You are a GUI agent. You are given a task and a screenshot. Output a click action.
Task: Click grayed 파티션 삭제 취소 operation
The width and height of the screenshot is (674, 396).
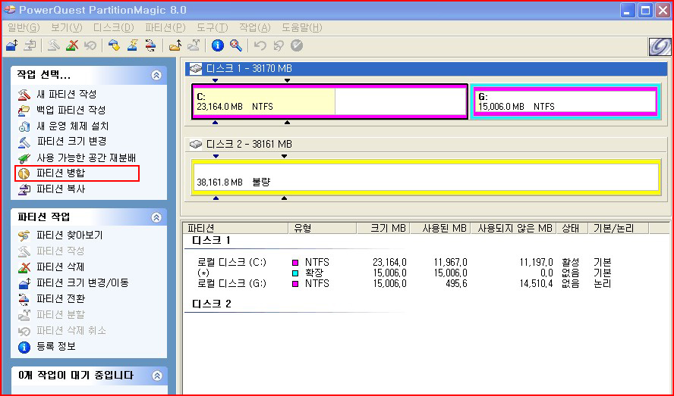pos(71,330)
